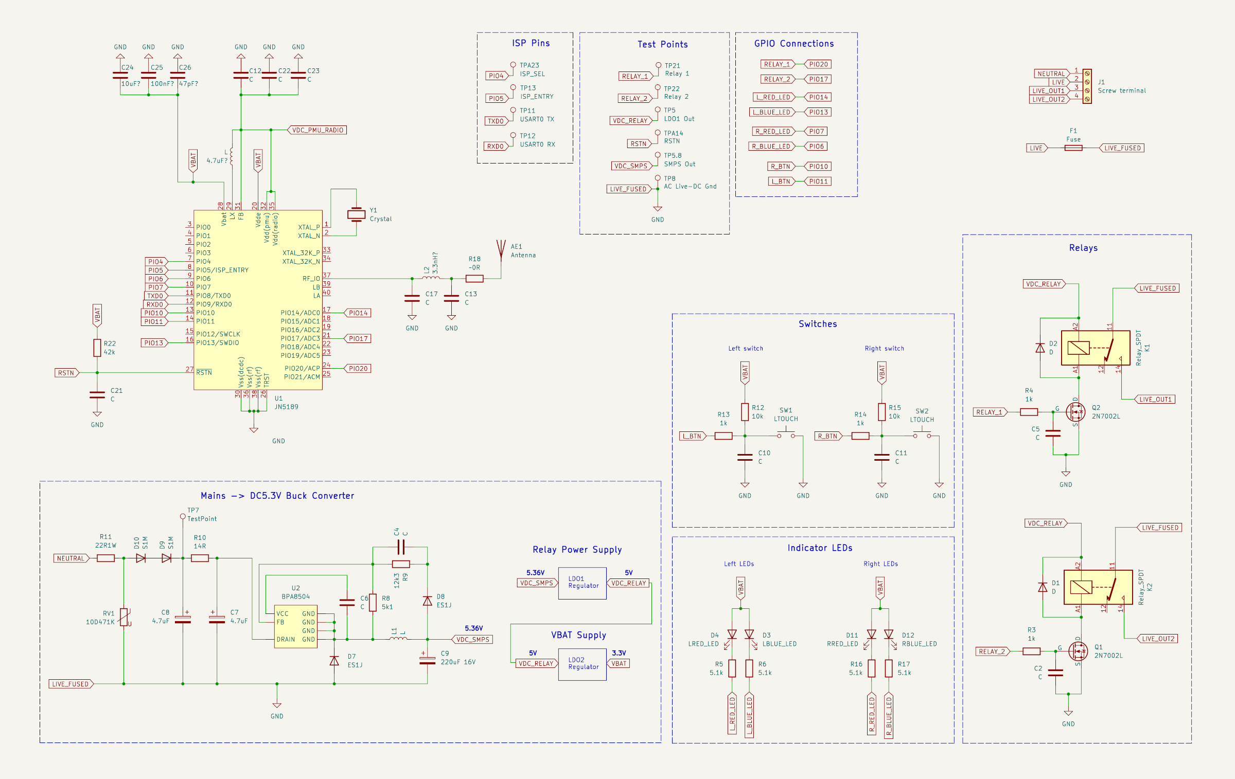The image size is (1235, 779).
Task: Select the R18 0R resistor near antenna
Action: [474, 279]
